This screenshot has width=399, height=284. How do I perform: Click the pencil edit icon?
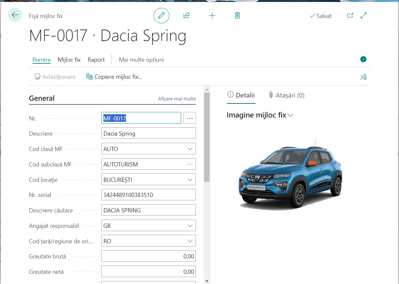coord(161,15)
